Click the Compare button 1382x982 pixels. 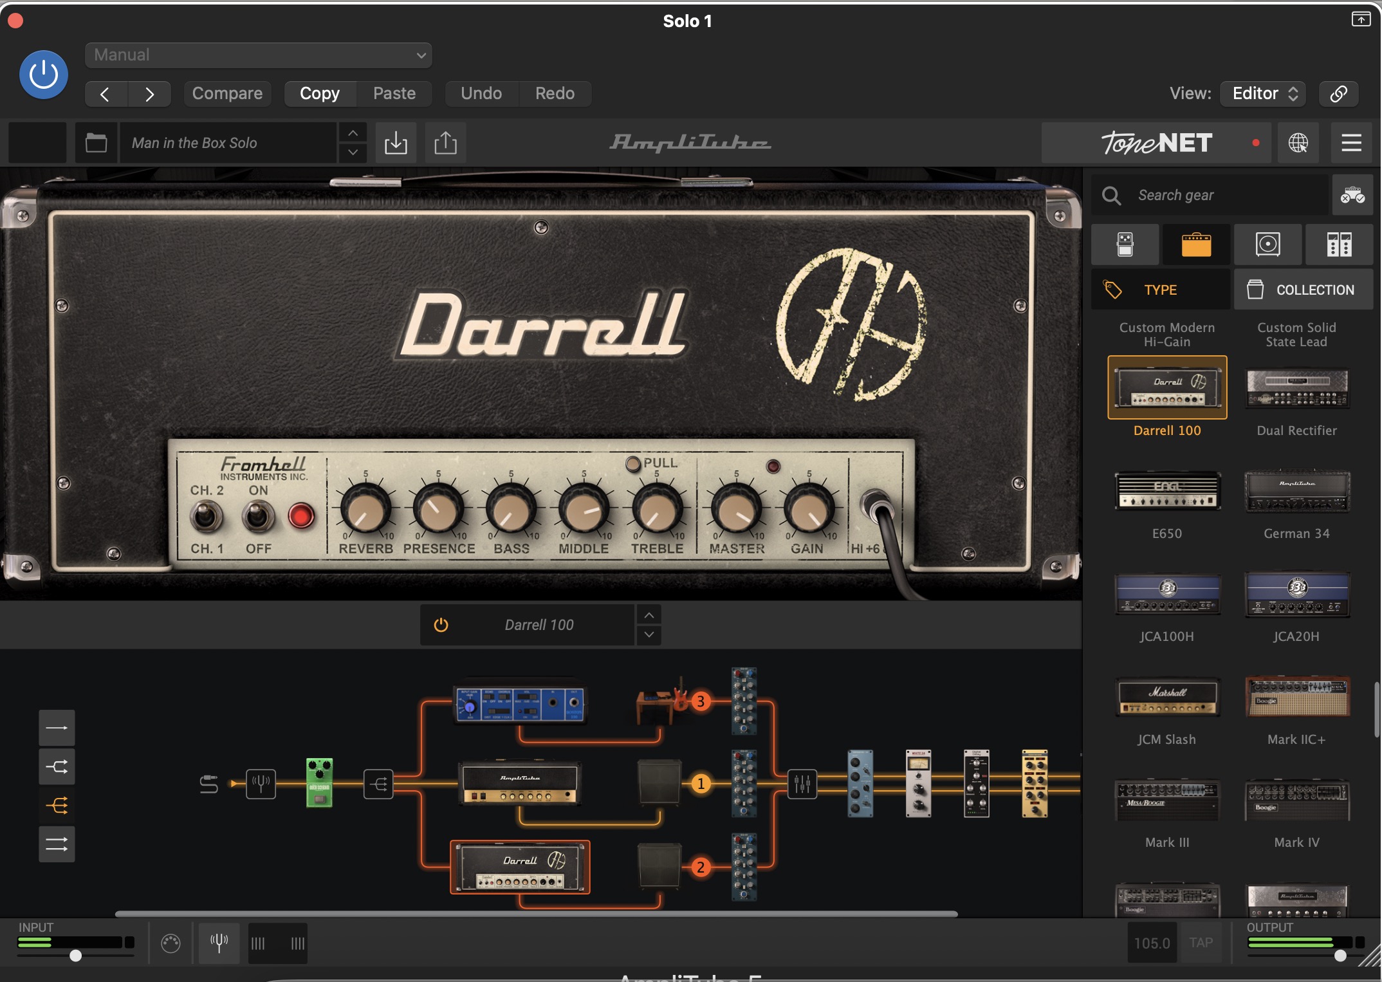coord(227,94)
